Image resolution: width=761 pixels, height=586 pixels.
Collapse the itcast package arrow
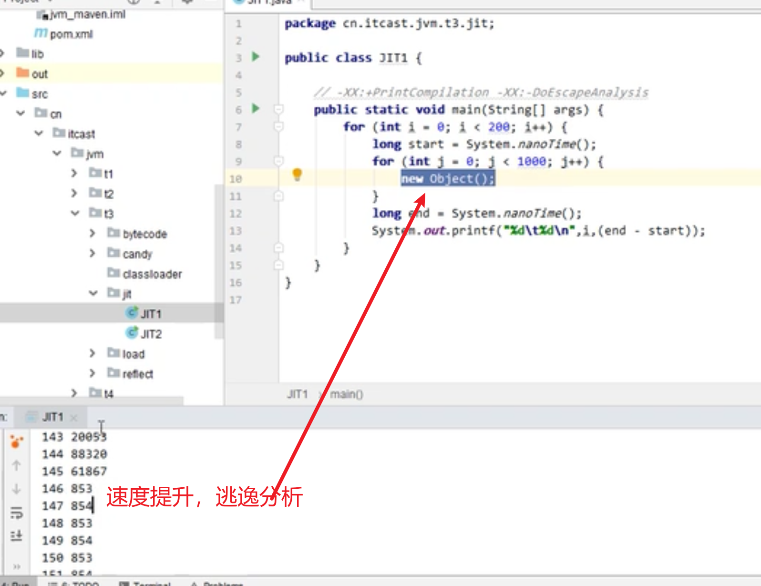(39, 133)
